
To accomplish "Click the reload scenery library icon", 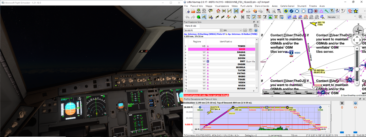I will coord(210,11).
